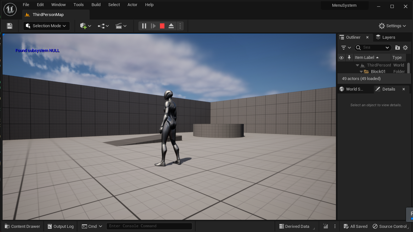
Task: Pause the play-in-editor simulation
Action: click(x=144, y=26)
